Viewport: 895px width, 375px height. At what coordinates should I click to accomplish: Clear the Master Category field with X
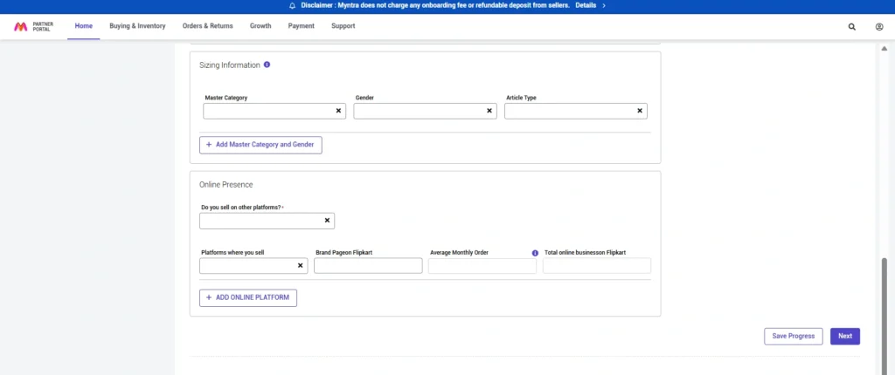tap(338, 112)
